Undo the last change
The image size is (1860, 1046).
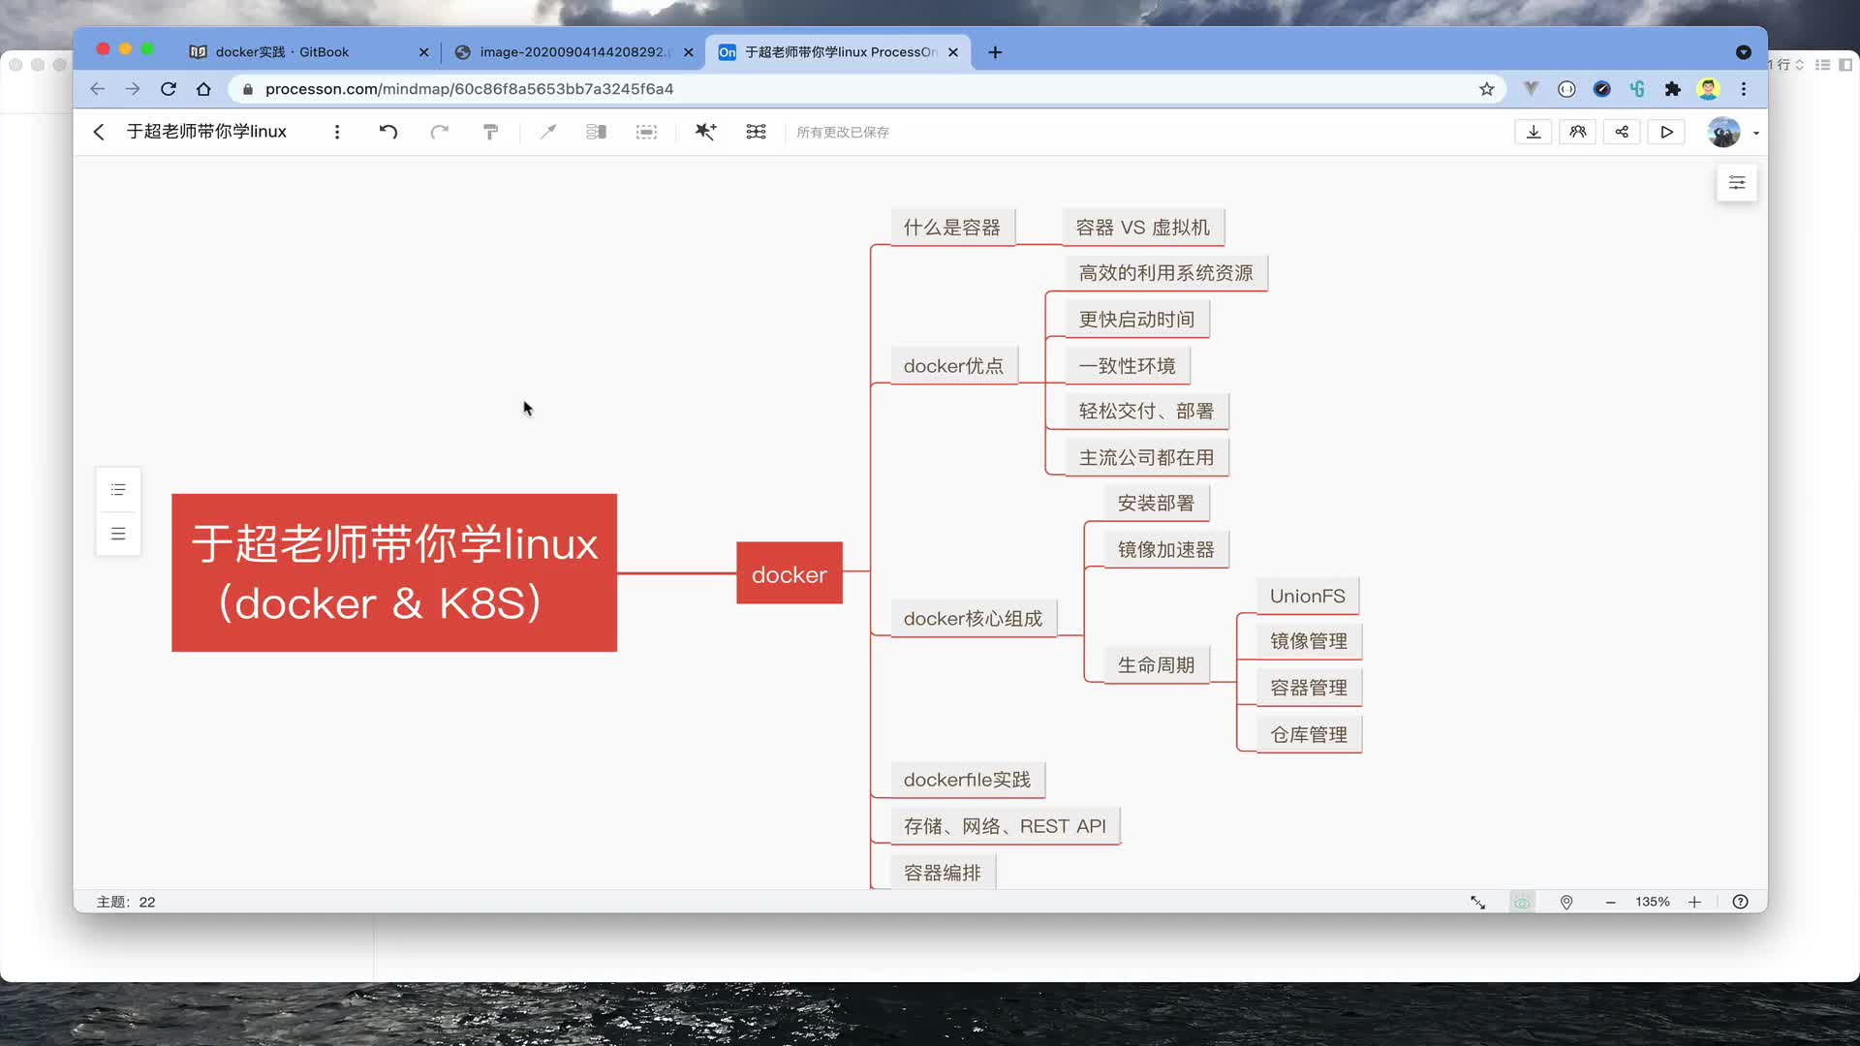[388, 132]
